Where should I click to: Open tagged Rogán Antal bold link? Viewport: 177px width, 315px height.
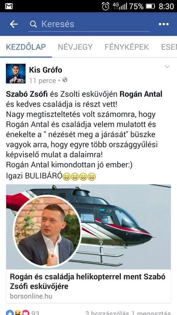pyautogui.click(x=141, y=94)
